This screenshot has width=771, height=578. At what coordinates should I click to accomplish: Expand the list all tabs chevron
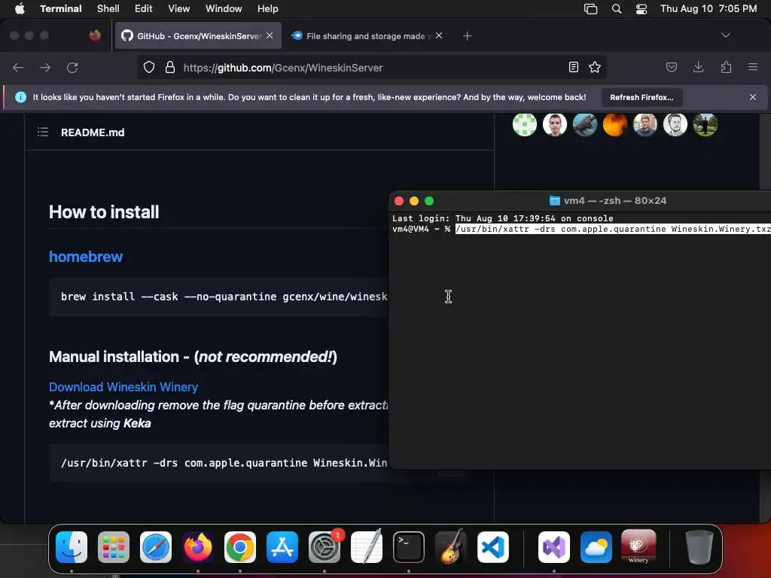coord(725,35)
